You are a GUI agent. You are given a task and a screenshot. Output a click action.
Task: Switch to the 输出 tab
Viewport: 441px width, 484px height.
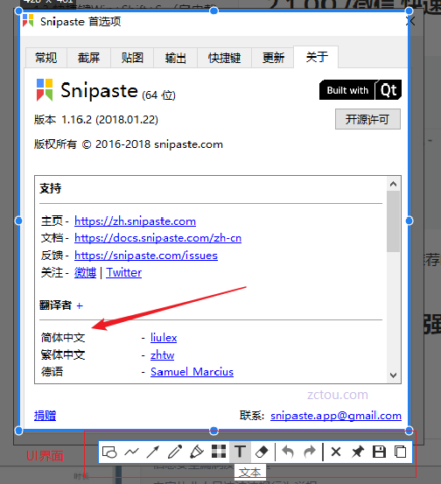point(176,58)
